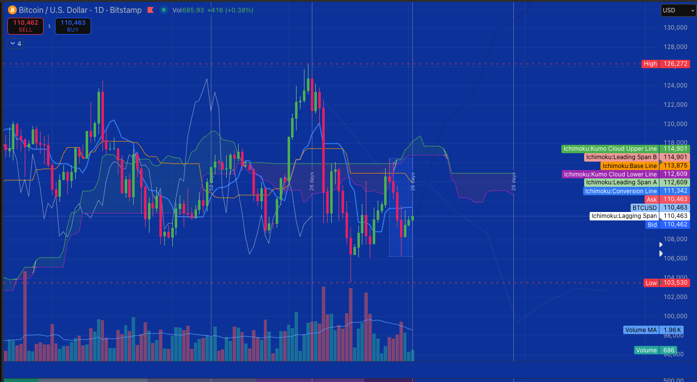697x382 pixels.
Task: Select the Ichimoku:Conversion Line label
Action: coord(621,191)
